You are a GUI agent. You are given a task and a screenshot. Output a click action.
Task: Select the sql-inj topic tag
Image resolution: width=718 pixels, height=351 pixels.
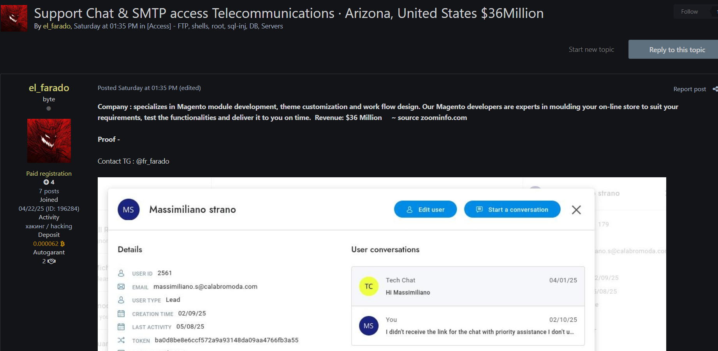pyautogui.click(x=236, y=26)
